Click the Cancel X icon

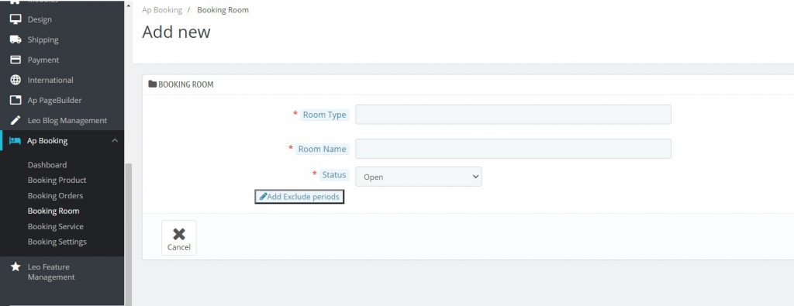(179, 234)
